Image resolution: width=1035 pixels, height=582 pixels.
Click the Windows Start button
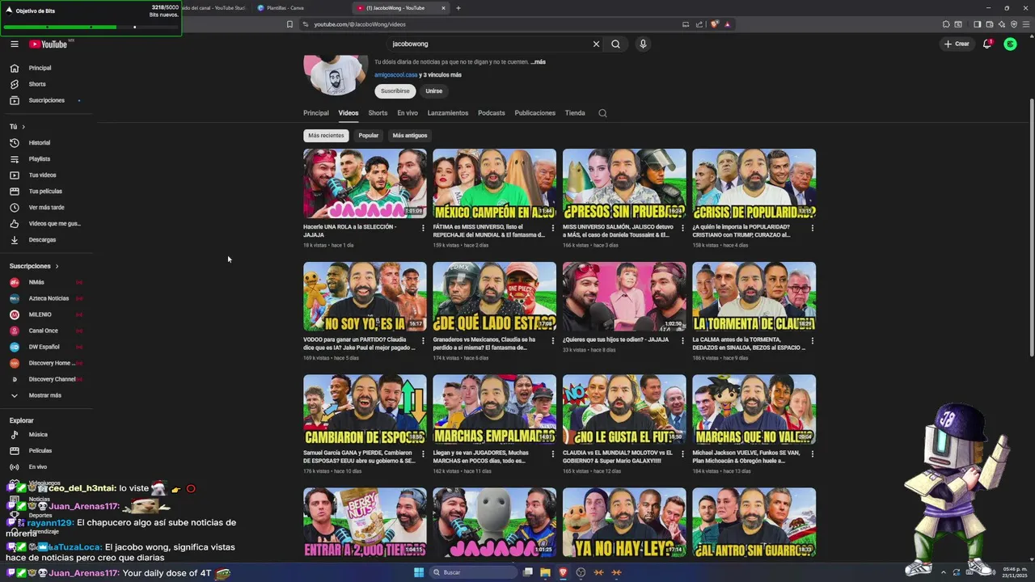[419, 572]
